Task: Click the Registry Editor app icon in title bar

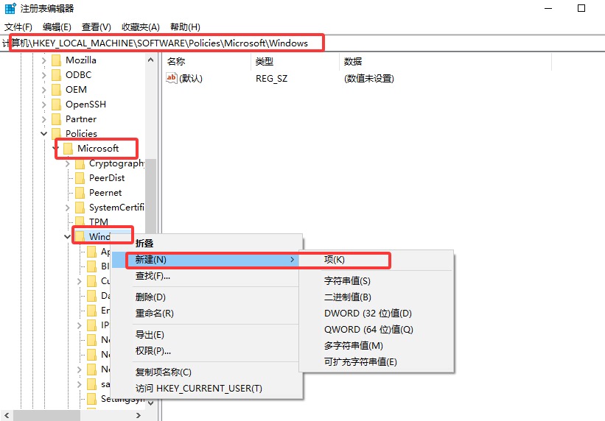Action: [x=10, y=8]
